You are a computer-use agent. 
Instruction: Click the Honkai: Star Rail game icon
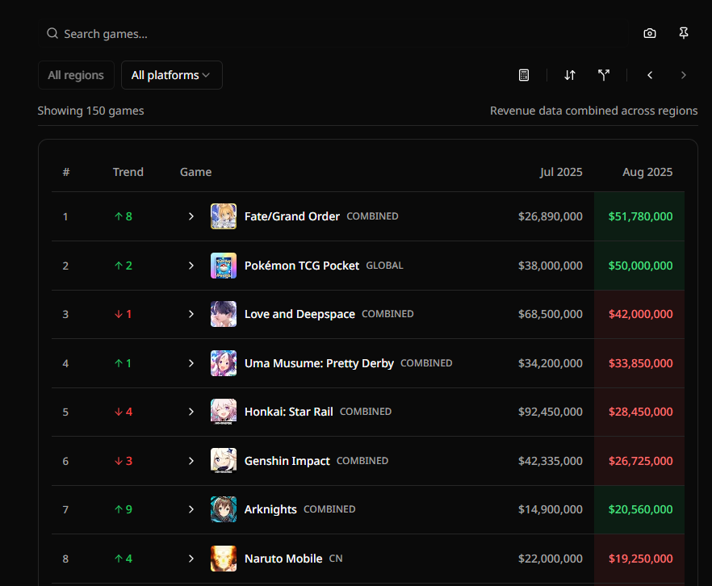coord(224,412)
